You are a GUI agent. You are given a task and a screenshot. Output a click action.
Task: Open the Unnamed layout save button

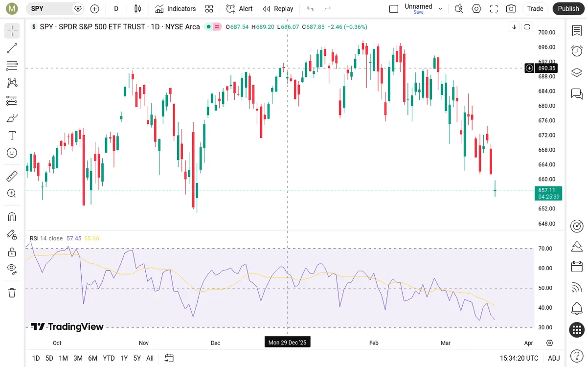pyautogui.click(x=419, y=8)
